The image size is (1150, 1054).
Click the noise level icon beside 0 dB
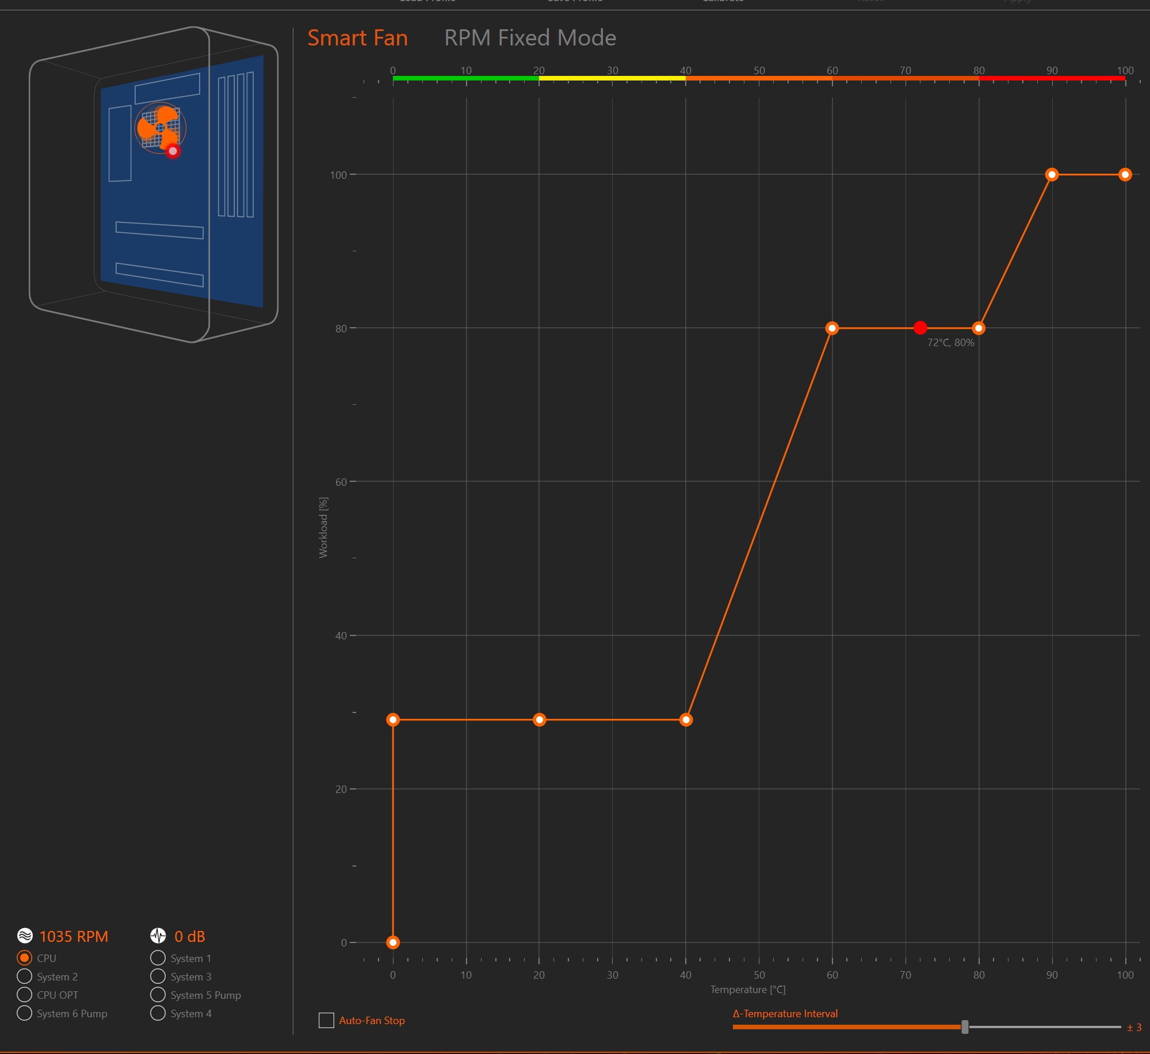pos(158,936)
